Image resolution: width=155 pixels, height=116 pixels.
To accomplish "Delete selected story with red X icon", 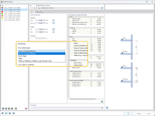I will click(x=26, y=109).
